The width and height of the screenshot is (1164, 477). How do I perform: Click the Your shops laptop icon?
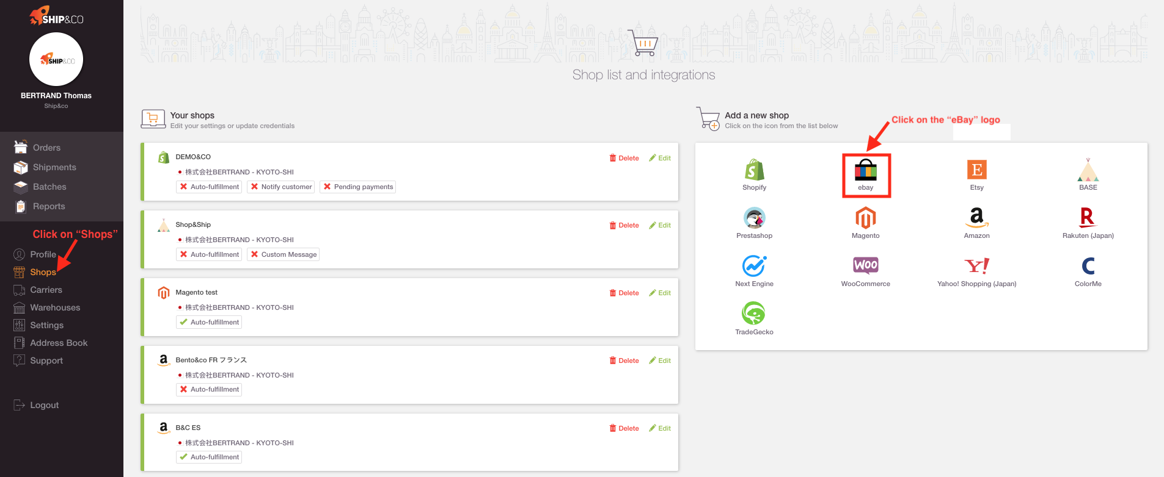point(153,119)
